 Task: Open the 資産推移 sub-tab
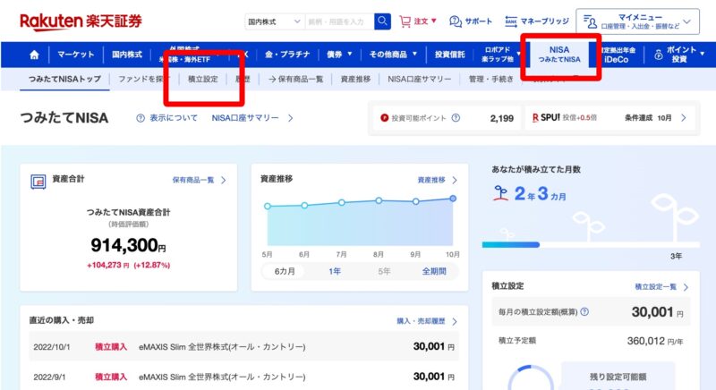click(355, 79)
